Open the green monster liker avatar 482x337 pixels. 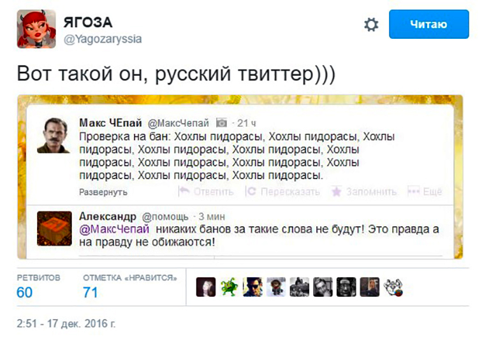(228, 287)
